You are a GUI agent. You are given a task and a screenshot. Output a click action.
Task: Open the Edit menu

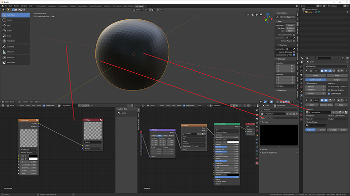coord(11,6)
